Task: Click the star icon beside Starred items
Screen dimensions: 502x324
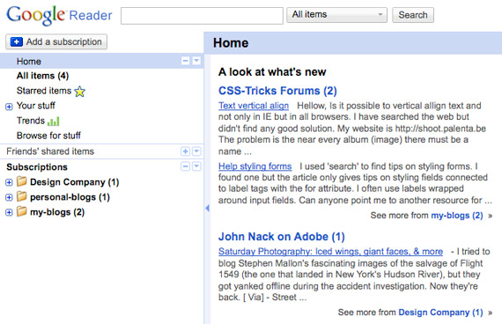Action: pos(80,92)
